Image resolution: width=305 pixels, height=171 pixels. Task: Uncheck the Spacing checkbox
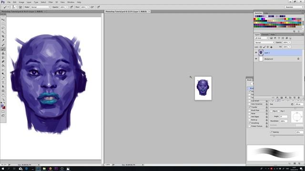tap(271, 132)
